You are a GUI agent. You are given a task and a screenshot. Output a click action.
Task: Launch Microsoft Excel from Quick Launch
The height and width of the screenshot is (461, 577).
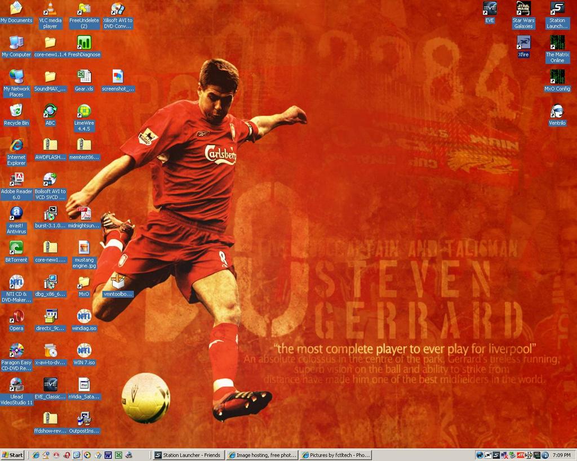pos(118,455)
